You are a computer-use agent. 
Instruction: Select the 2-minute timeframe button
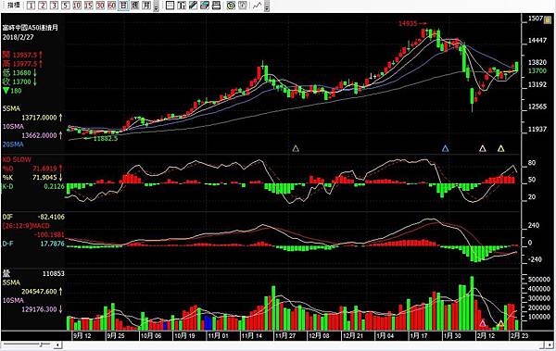pos(43,6)
